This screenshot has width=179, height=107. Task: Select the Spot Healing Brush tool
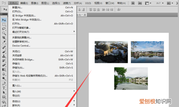click(4, 47)
